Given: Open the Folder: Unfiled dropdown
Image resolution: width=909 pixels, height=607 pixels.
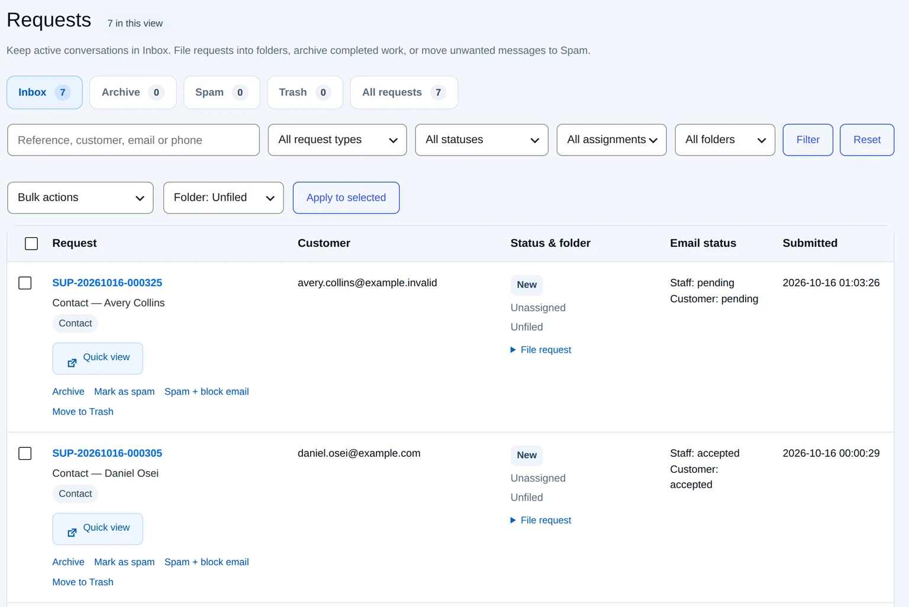Looking at the screenshot, I should point(224,198).
